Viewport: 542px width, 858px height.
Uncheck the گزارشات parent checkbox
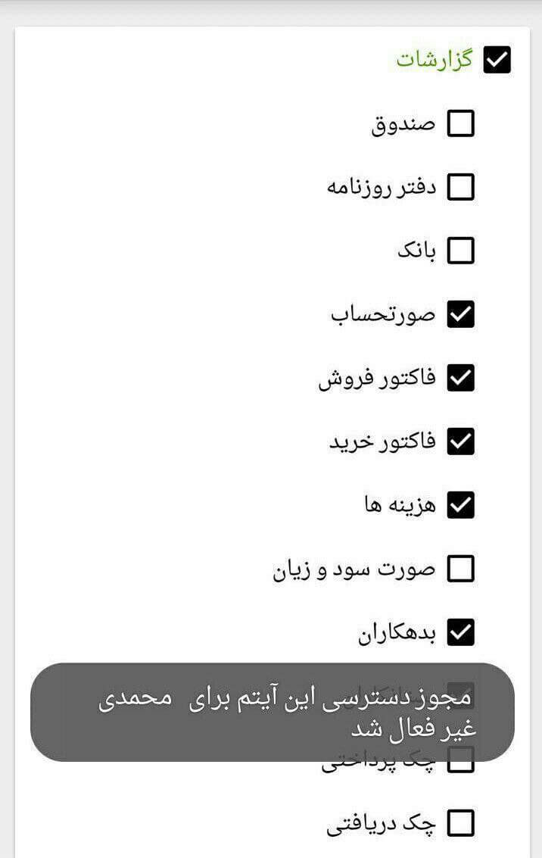pos(497,60)
